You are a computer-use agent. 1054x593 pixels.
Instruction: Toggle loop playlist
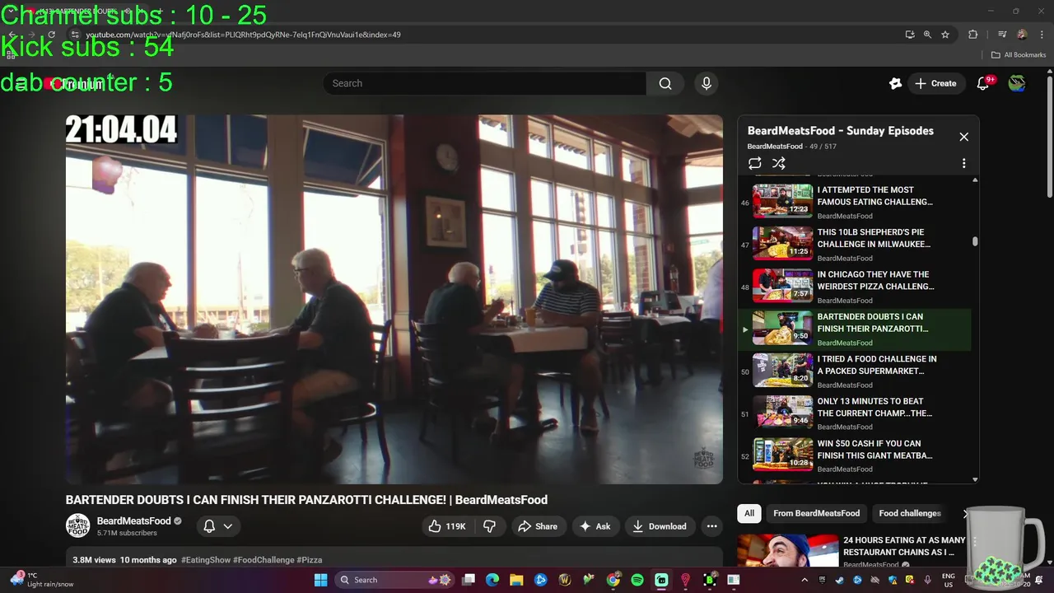click(x=754, y=163)
